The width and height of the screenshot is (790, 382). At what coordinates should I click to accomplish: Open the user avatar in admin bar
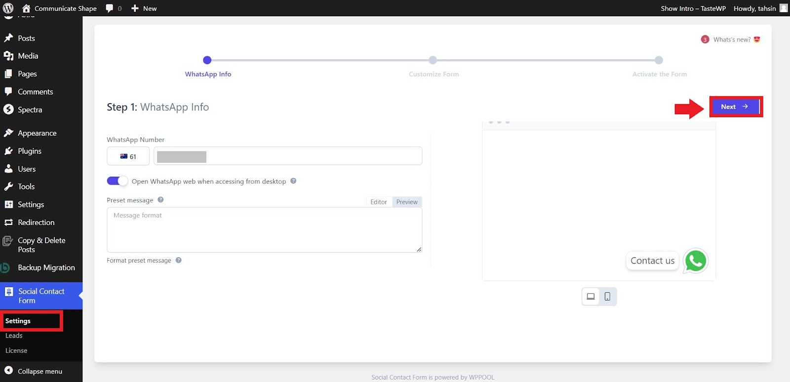pyautogui.click(x=784, y=8)
